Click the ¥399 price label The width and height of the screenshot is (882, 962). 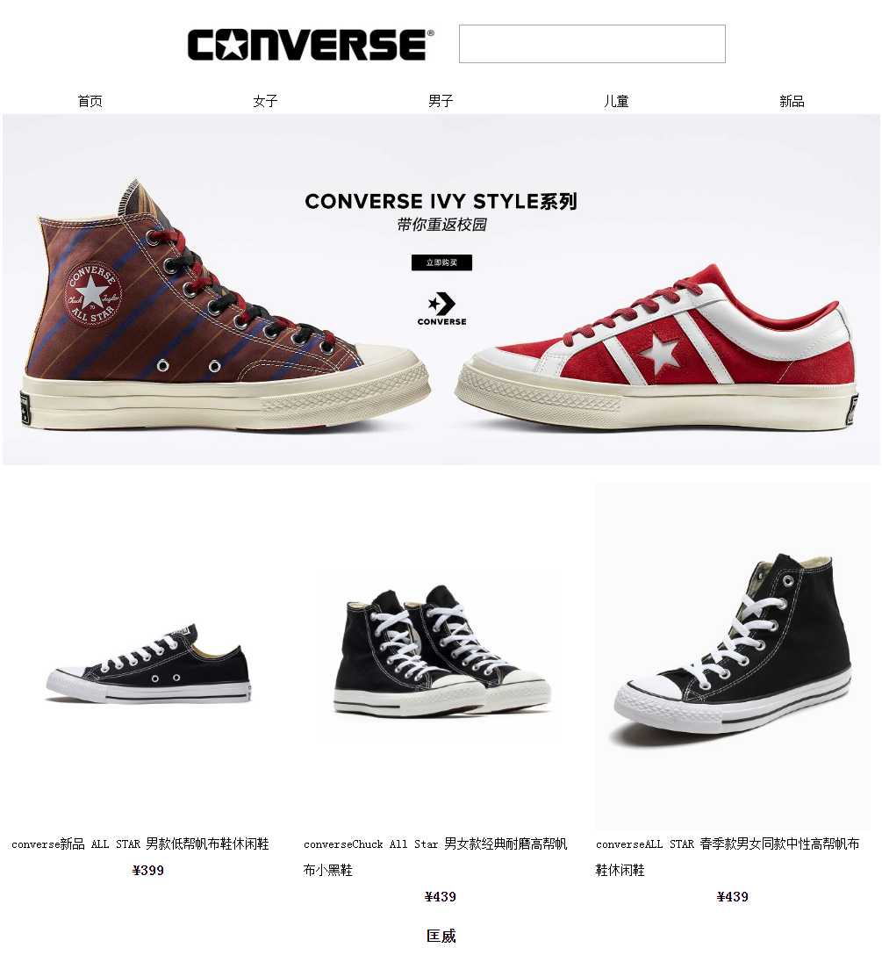[148, 870]
